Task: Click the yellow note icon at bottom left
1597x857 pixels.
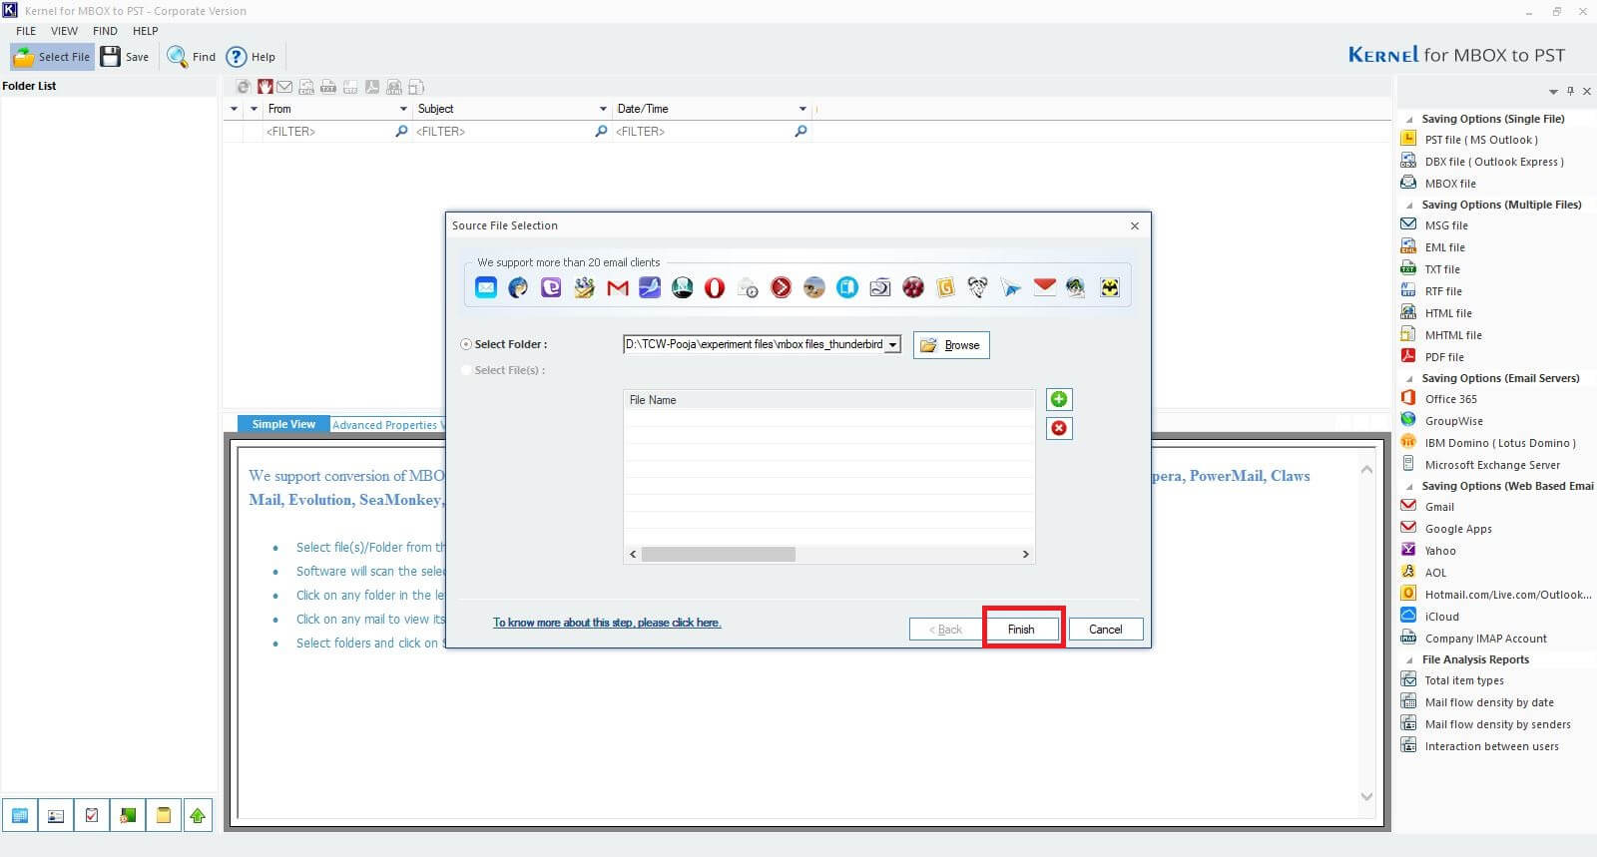Action: click(x=163, y=816)
